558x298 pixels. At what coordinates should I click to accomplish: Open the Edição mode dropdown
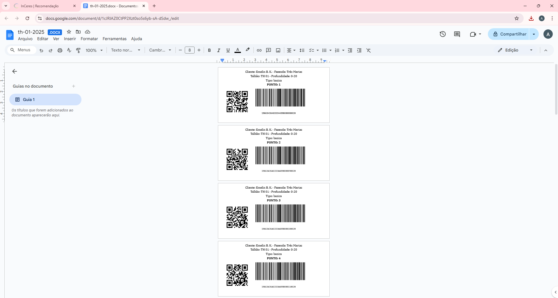tap(515, 50)
